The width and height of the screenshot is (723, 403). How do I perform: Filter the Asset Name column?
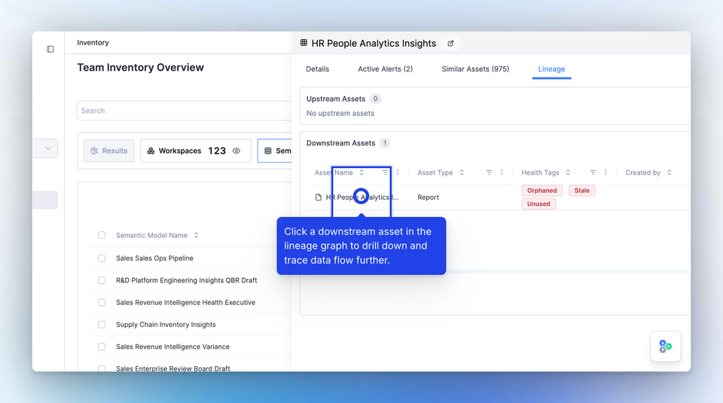tap(385, 172)
